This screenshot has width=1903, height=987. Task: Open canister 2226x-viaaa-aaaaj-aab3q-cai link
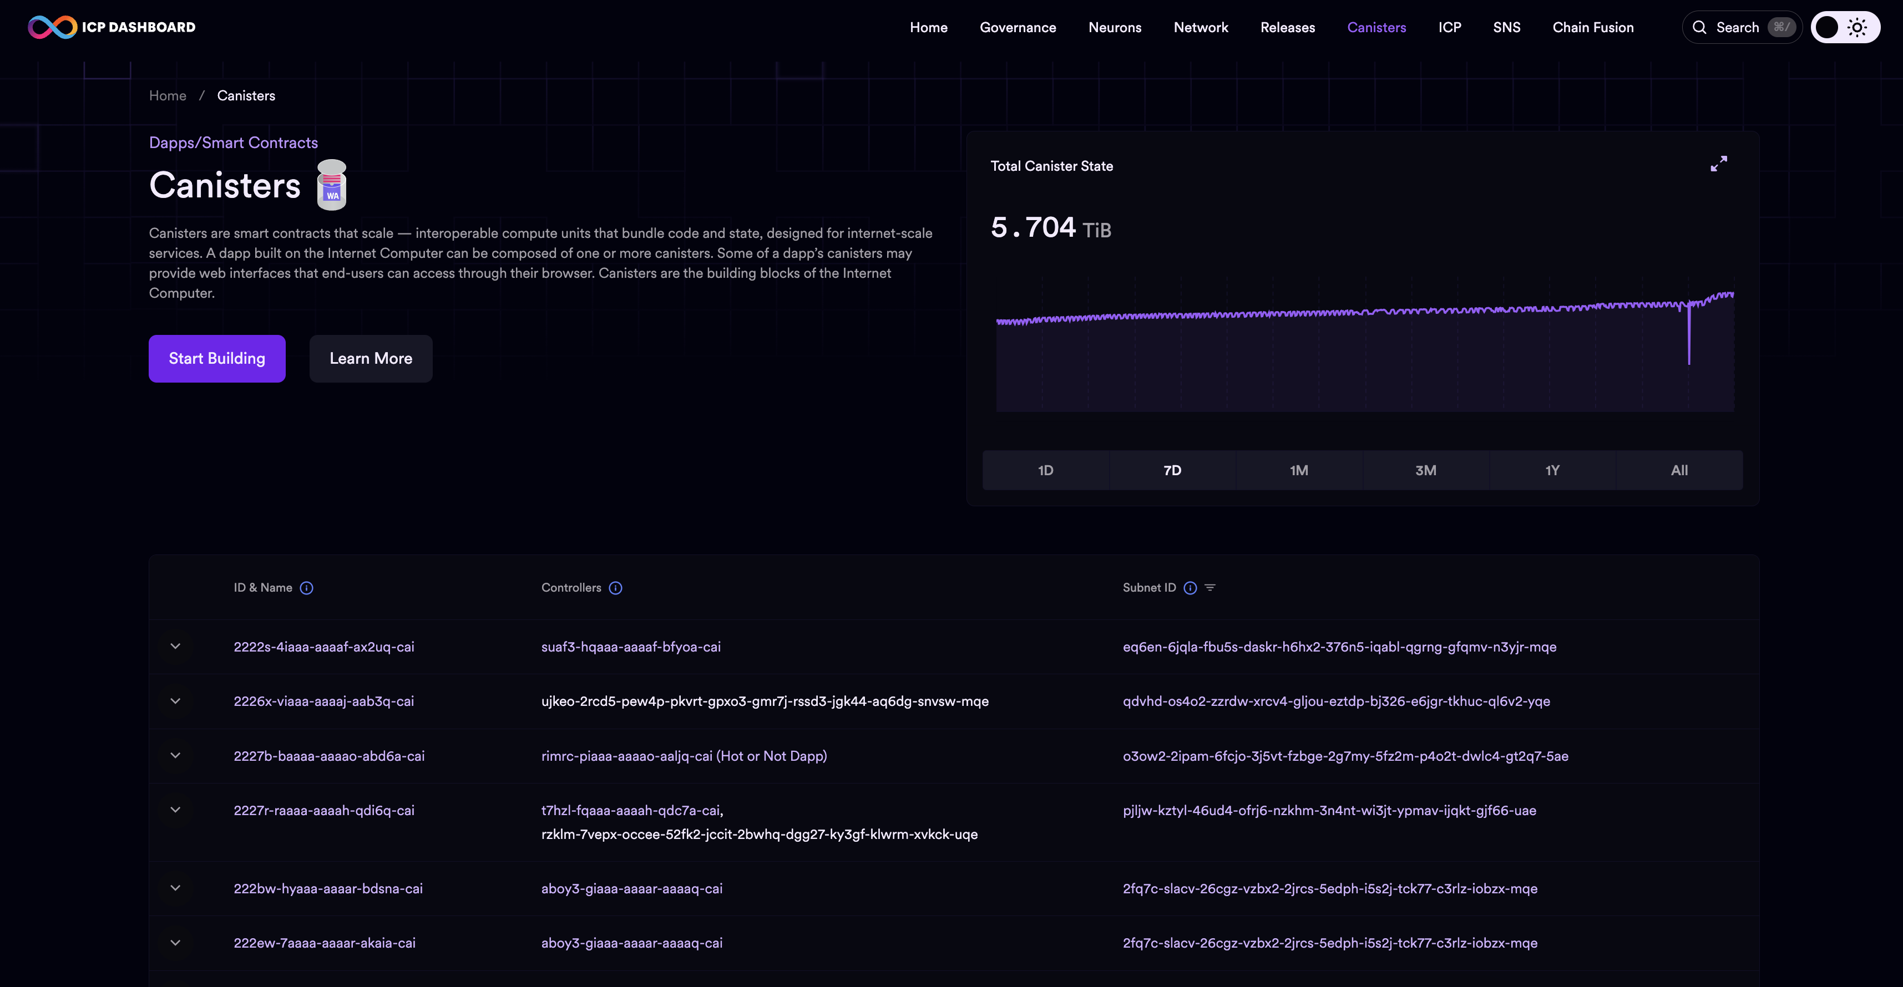(323, 701)
